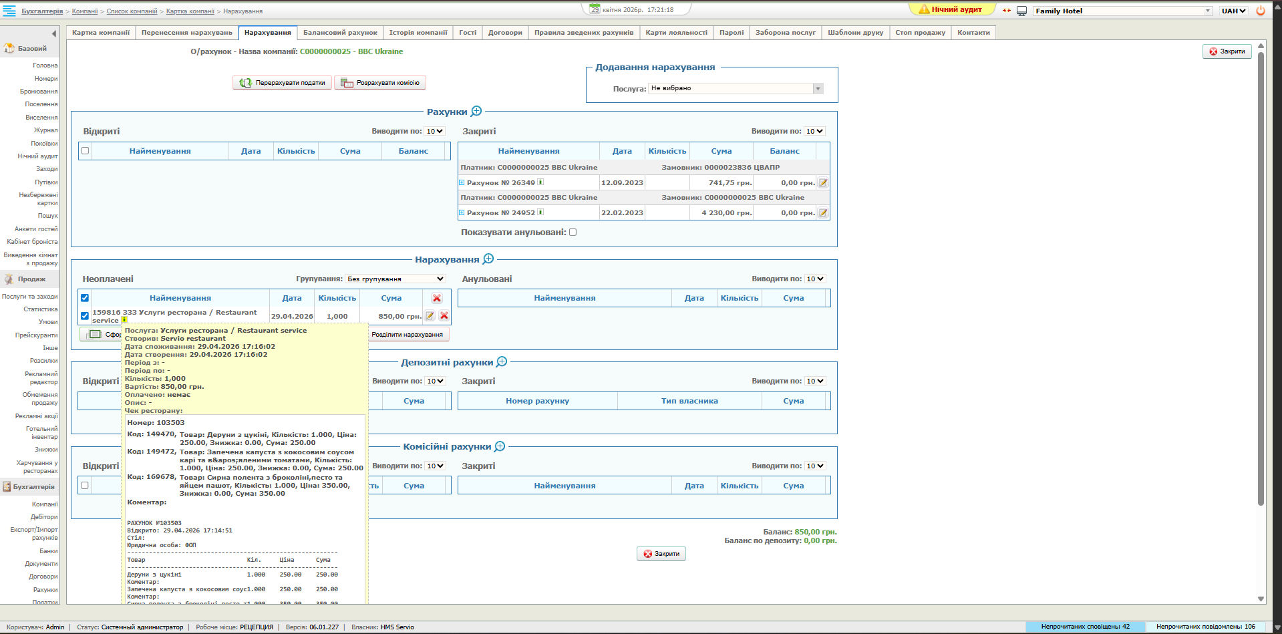
Task: Open the hamburger menu at top left
Action: tap(9, 11)
